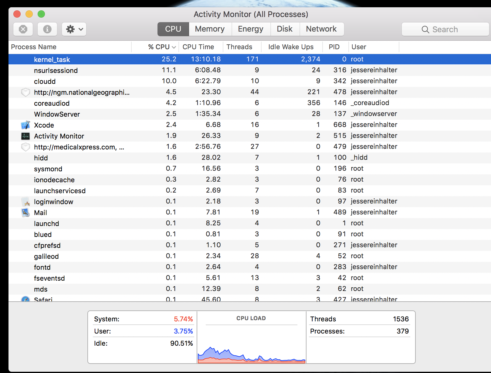
Task: Sort by Idle Wake Ups column
Action: [x=291, y=47]
